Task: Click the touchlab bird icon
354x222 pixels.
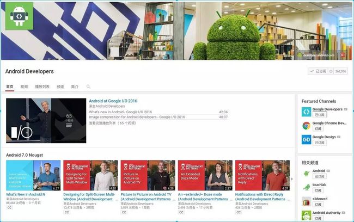Action: coord(307,188)
